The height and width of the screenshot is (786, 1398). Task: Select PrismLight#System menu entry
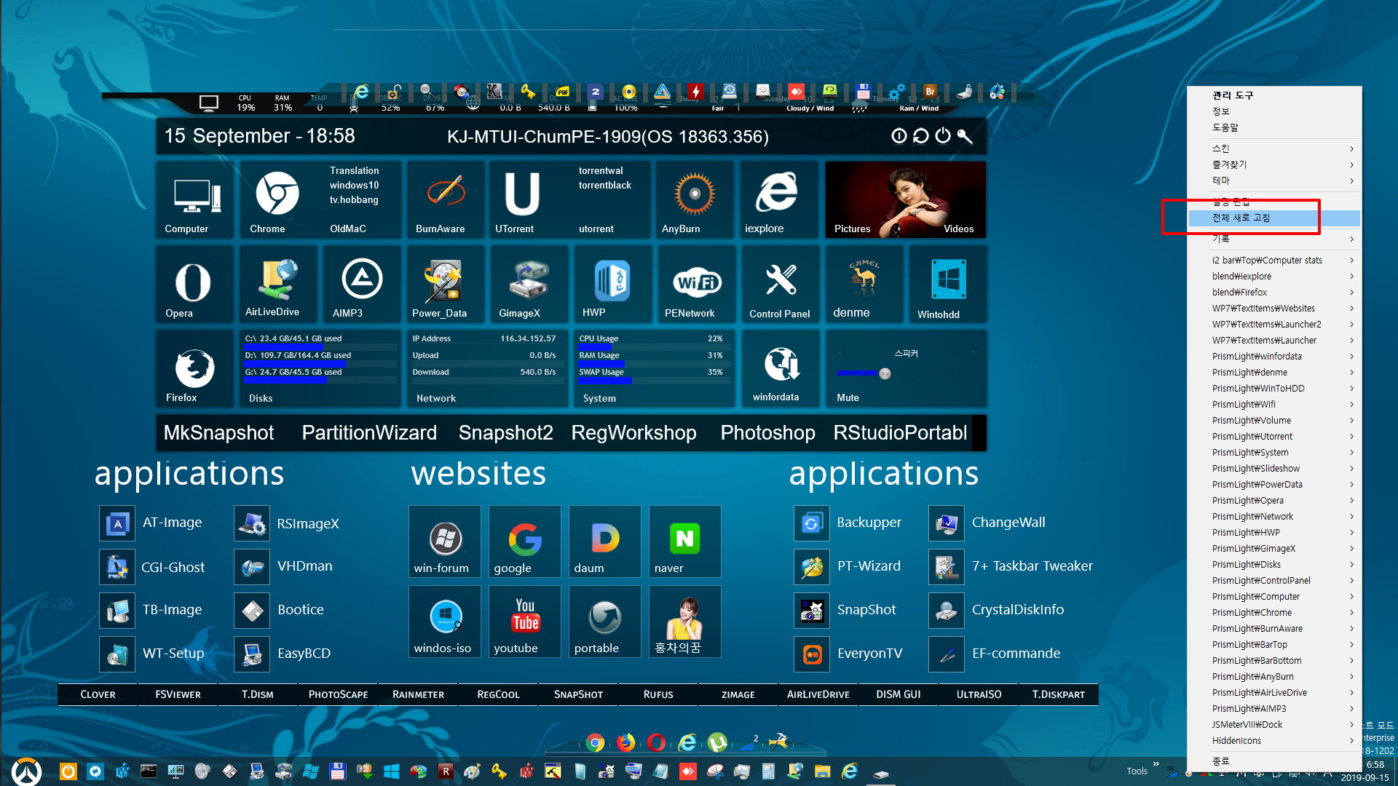(1274, 453)
